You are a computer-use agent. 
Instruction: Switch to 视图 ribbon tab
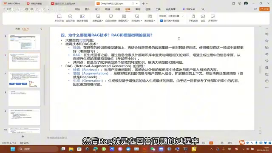[148, 9]
